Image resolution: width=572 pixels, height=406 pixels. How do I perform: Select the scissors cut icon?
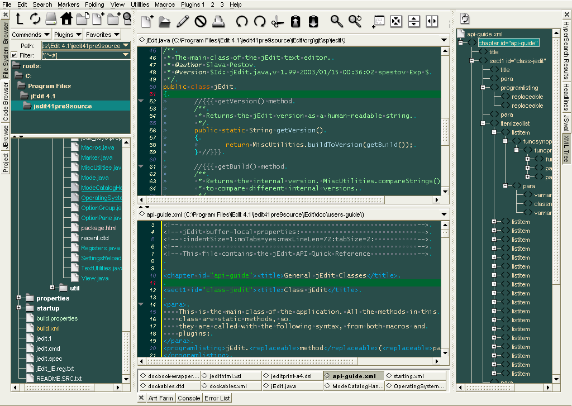coord(278,22)
